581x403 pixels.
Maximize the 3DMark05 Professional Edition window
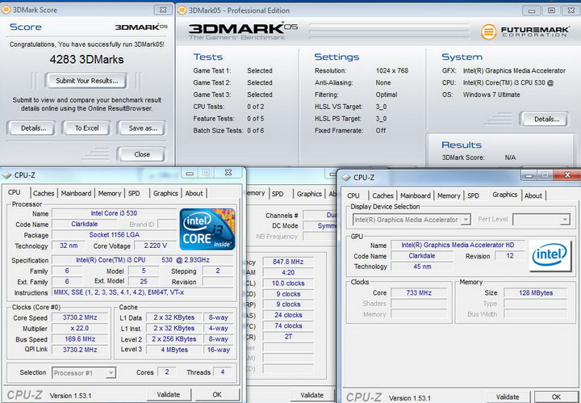(551, 10)
